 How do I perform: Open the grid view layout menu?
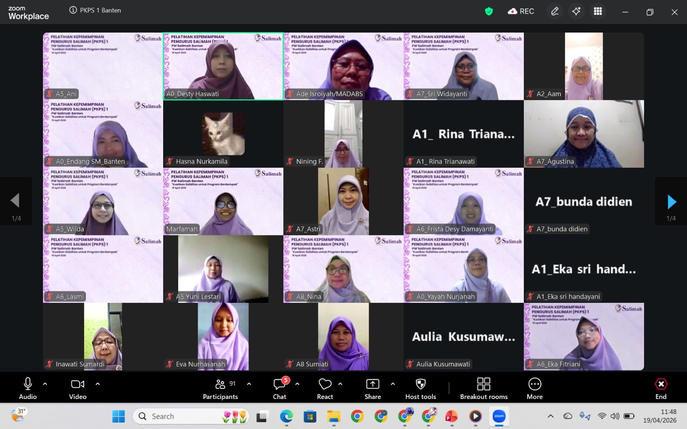point(598,12)
